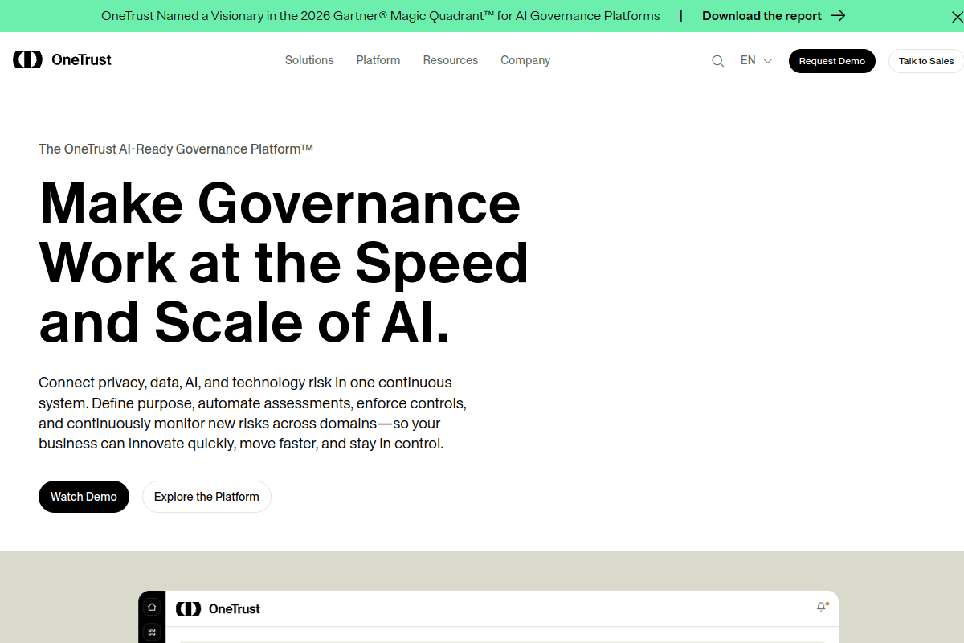
Task: Open the notification bell in the demo preview
Action: (x=821, y=607)
